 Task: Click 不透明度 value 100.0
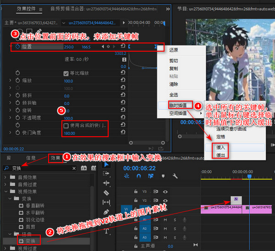pos(68,118)
